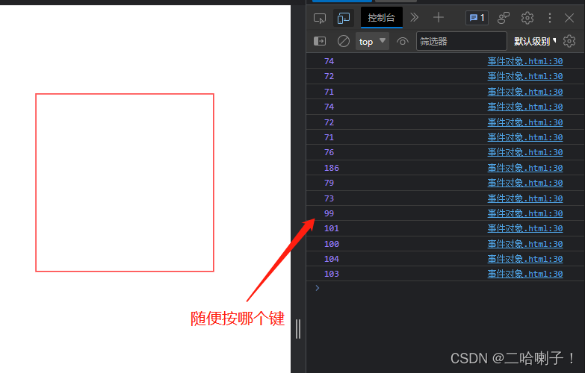Image resolution: width=585 pixels, height=373 pixels.
Task: Select the logged value 100
Action: pos(331,244)
